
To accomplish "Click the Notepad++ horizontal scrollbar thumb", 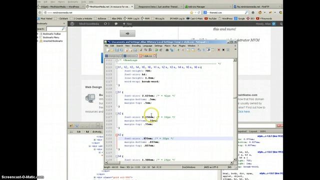I will pyautogui.click(x=113, y=162).
